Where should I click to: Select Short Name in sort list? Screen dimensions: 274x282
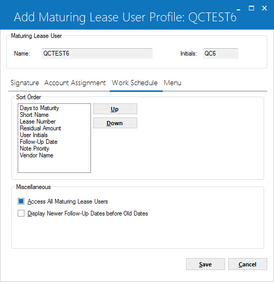[34, 115]
